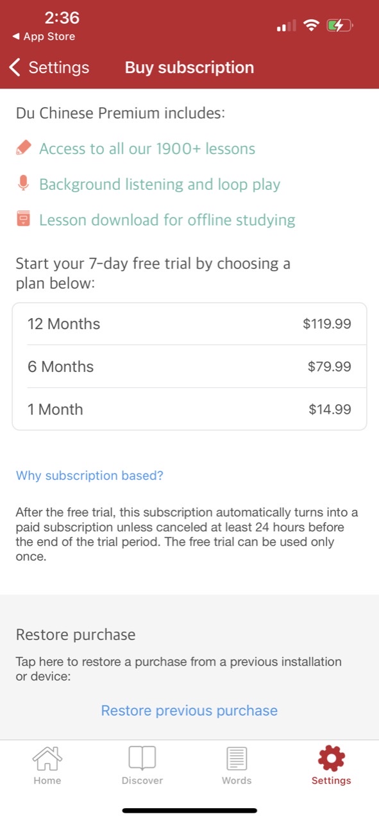379x821 pixels.
Task: Return to App Store via status bar
Action: (x=44, y=37)
